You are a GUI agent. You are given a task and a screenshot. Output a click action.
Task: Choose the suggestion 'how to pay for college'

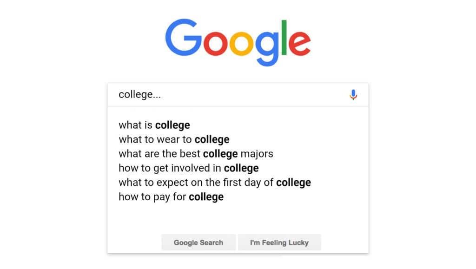[x=171, y=197]
